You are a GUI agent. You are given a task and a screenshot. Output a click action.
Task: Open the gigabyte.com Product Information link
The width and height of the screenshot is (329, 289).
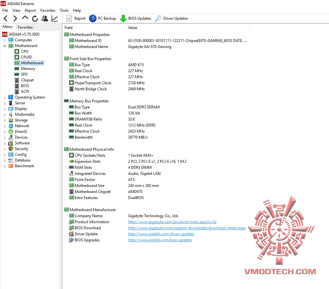click(172, 222)
